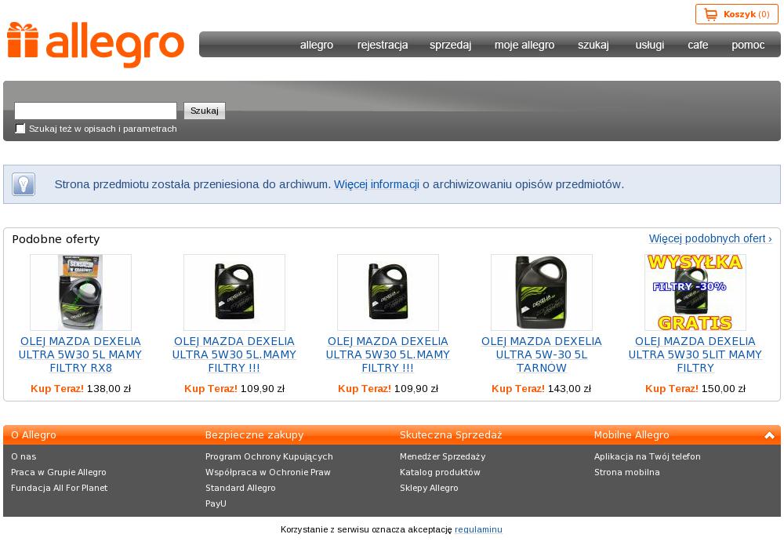Open Katalog produktów link
784x545 pixels.
440,472
